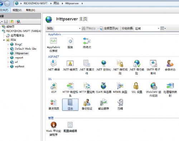This screenshot has width=179, height=141.
Task: Collapse the 网站 sites tree node
Action: click(4, 40)
